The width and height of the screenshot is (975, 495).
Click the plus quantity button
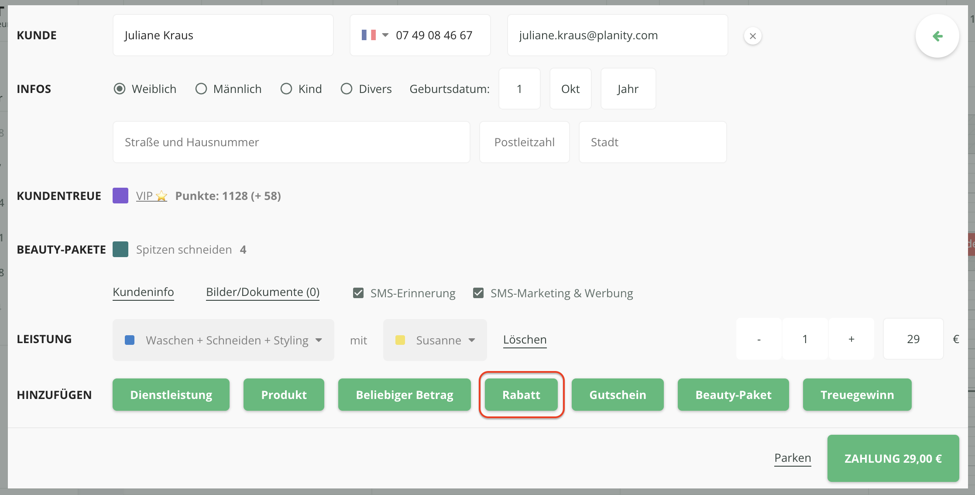pos(851,339)
